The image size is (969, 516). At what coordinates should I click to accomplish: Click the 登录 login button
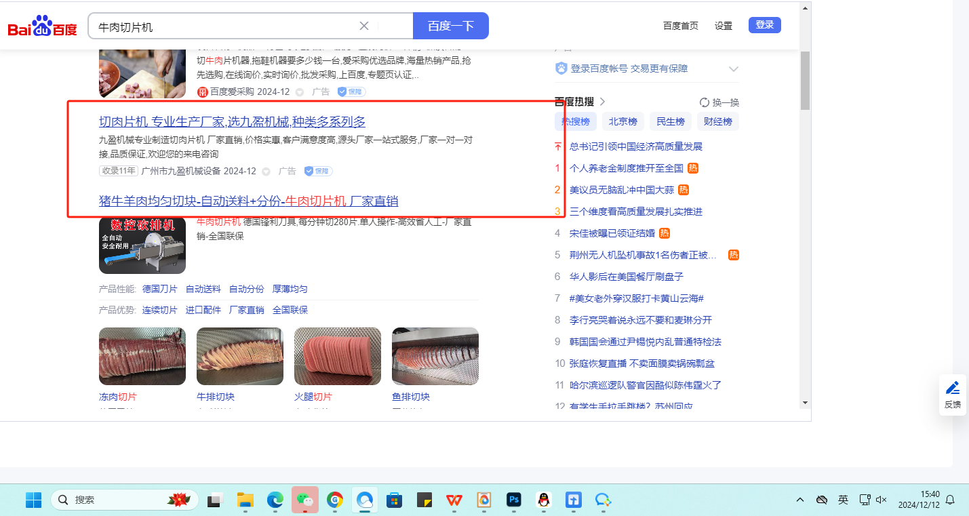(765, 25)
